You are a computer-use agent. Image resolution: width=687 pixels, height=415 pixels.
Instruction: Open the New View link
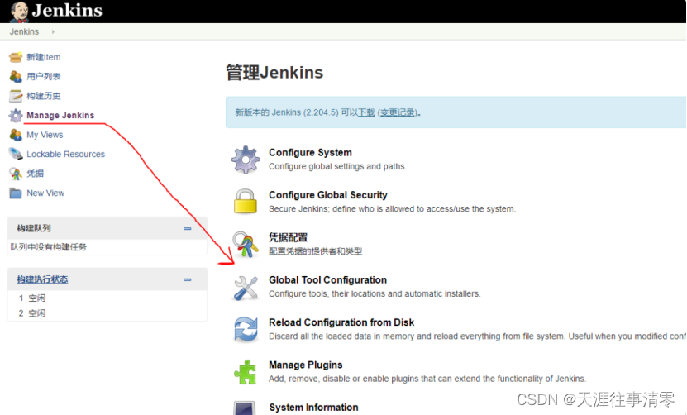45,193
